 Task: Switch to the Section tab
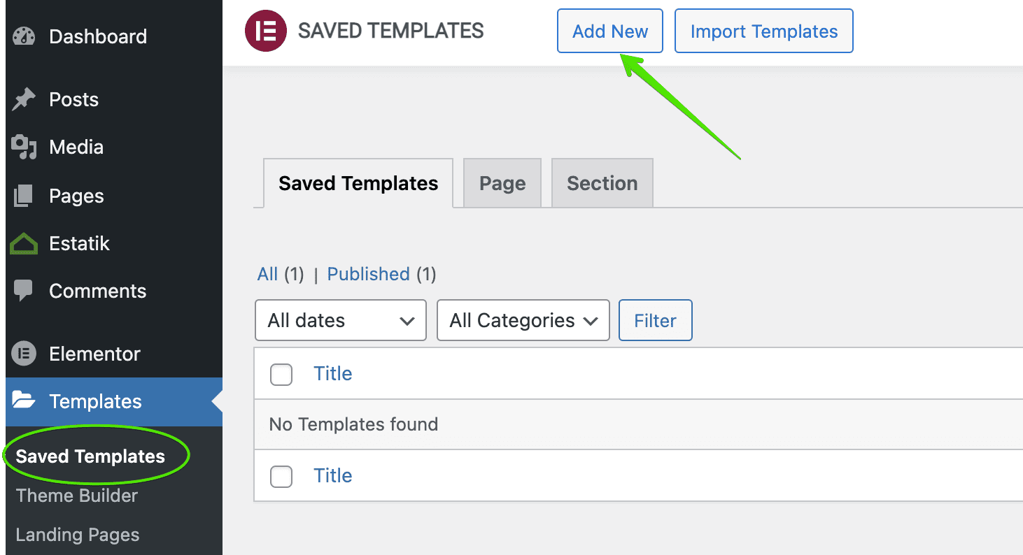[x=602, y=183]
